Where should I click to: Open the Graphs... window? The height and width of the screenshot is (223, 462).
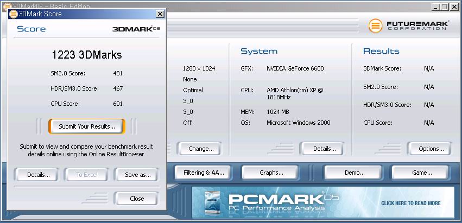(x=271, y=173)
